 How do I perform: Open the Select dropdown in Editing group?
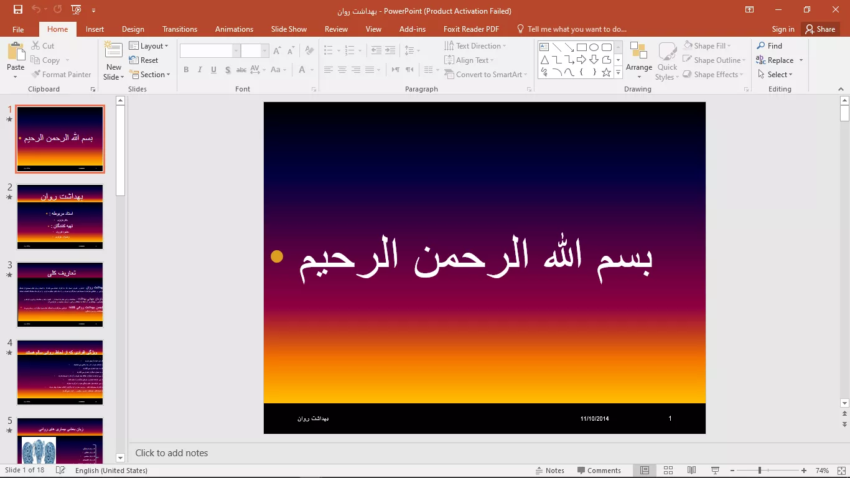click(x=775, y=75)
